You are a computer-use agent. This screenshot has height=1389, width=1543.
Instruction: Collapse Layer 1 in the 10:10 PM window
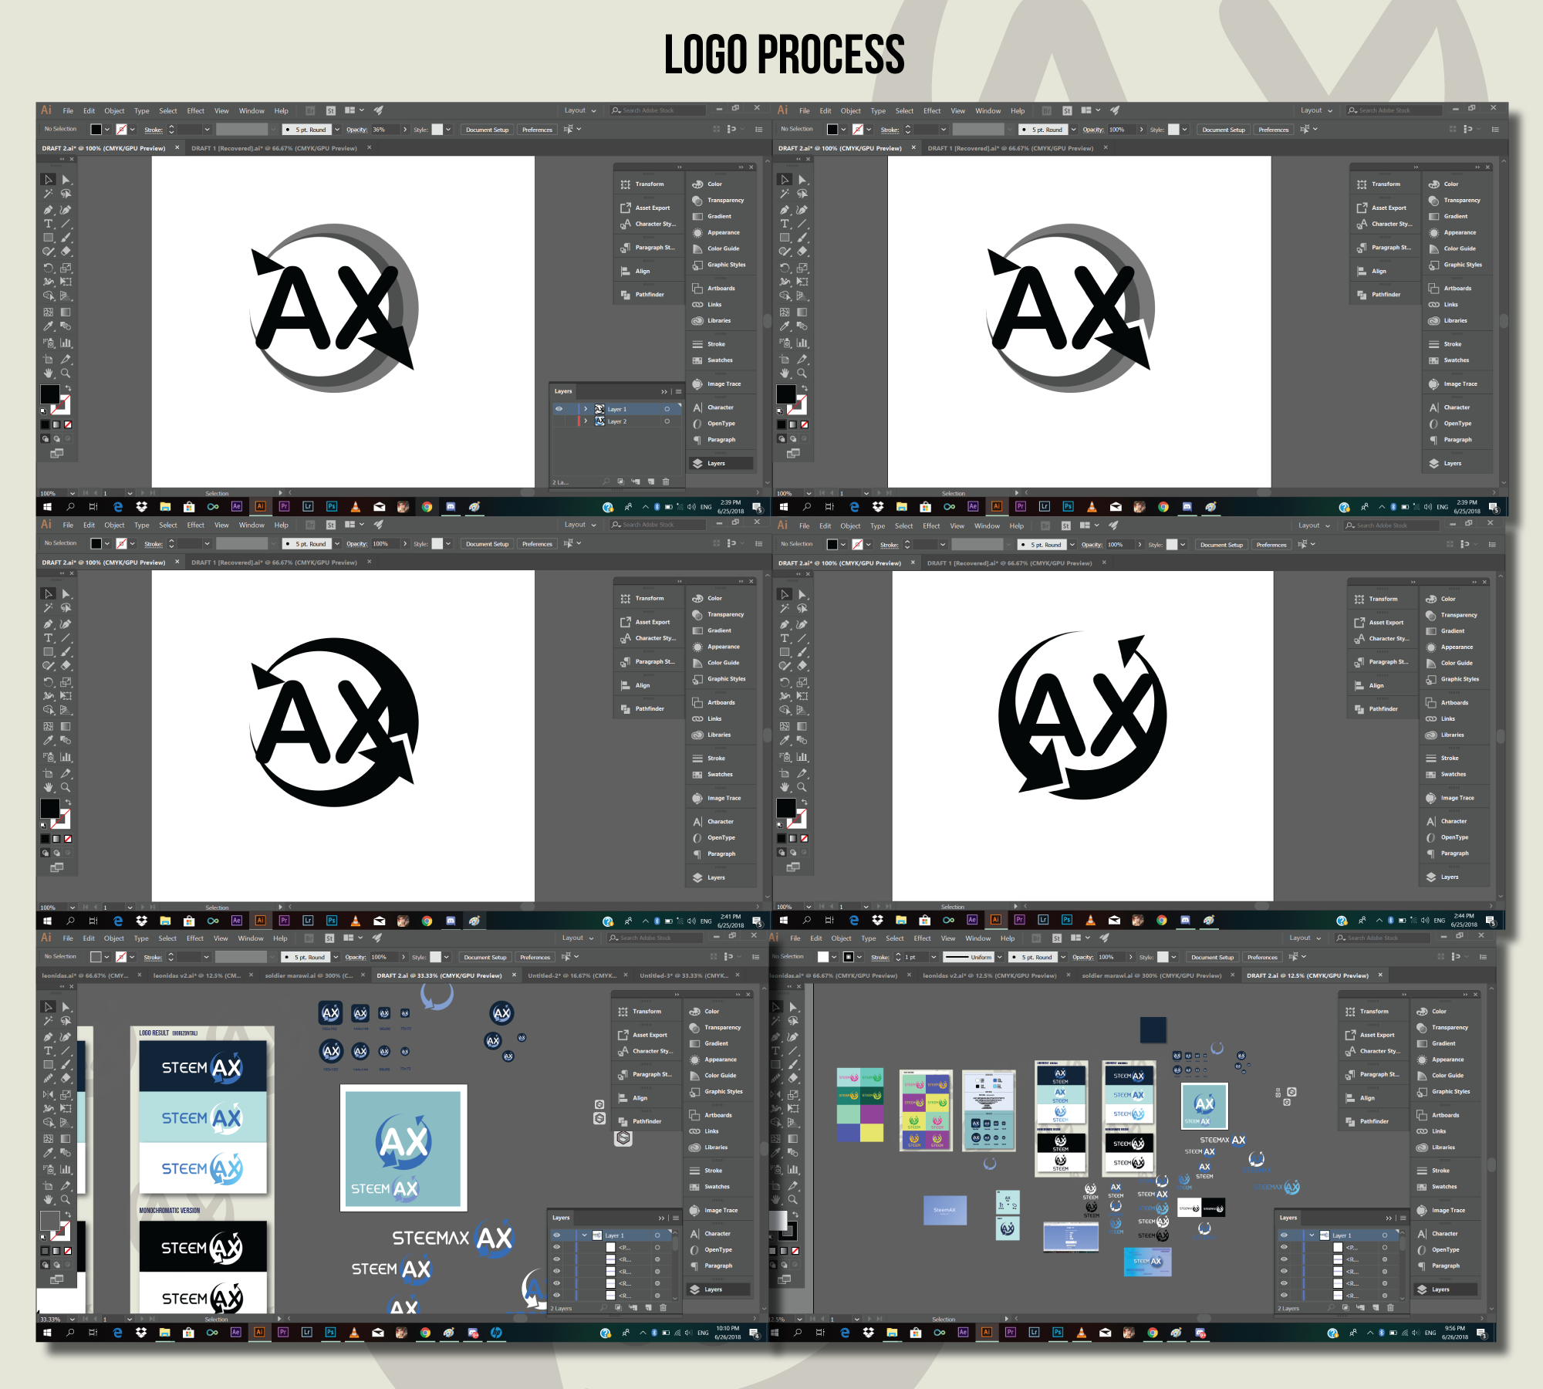pyautogui.click(x=584, y=1235)
